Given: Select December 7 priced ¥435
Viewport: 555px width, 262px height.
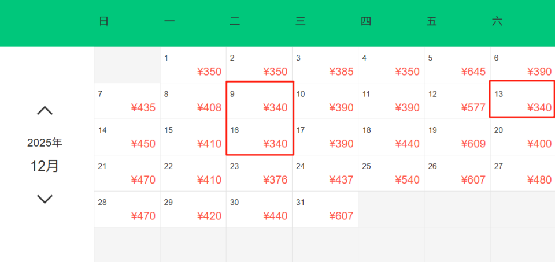Looking at the screenshot, I should pos(127,101).
